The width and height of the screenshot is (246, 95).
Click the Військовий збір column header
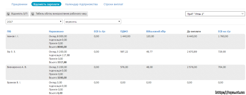[156, 32]
